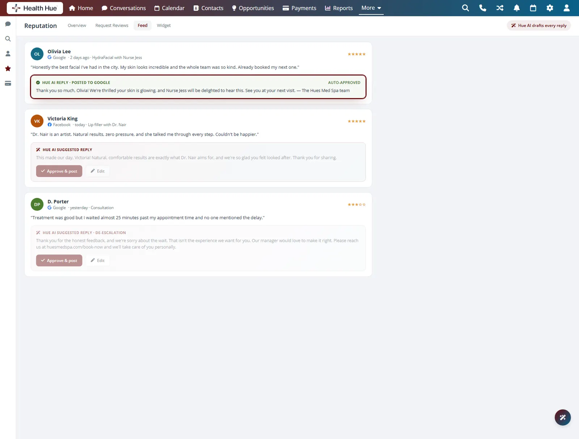Open the notifications bell
The image size is (579, 439).
coord(517,8)
